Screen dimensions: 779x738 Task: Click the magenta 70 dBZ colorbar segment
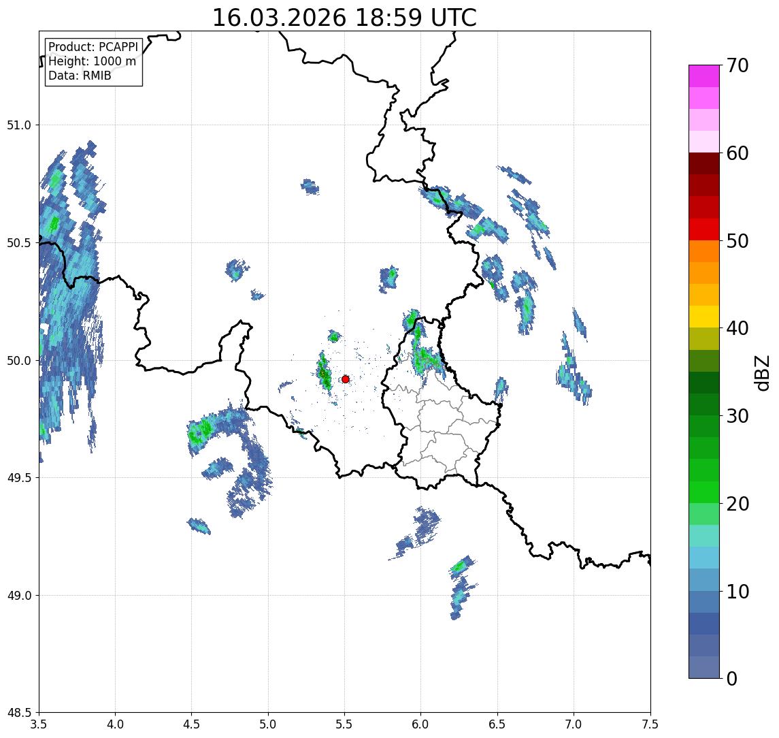704,76
